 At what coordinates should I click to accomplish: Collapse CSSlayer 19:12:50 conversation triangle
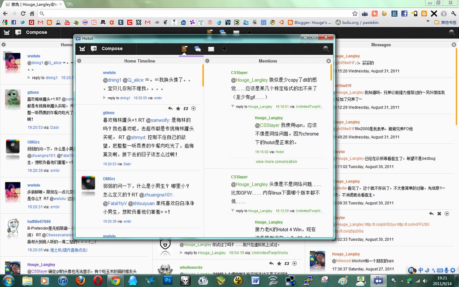pos(233,211)
